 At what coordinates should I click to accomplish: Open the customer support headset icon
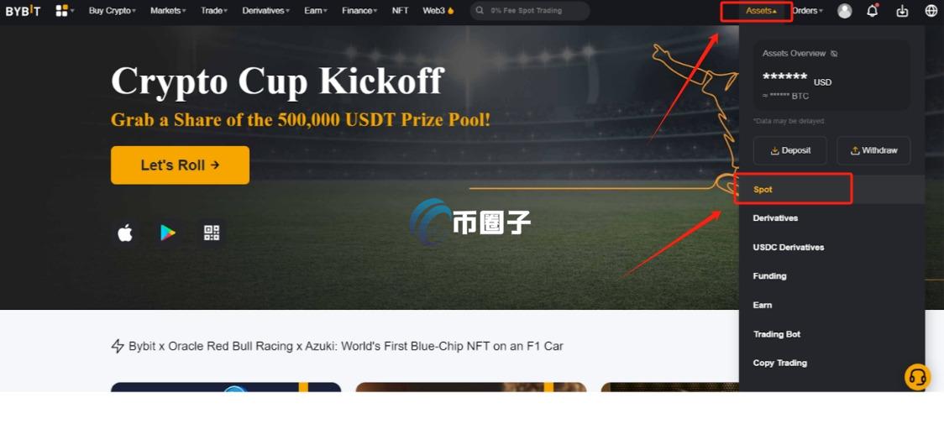click(917, 377)
